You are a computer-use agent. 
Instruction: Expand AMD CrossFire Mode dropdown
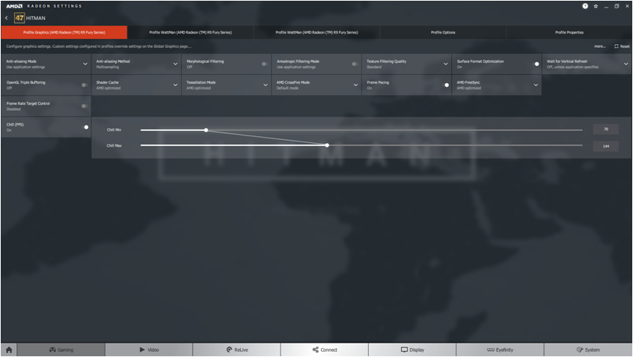[355, 85]
